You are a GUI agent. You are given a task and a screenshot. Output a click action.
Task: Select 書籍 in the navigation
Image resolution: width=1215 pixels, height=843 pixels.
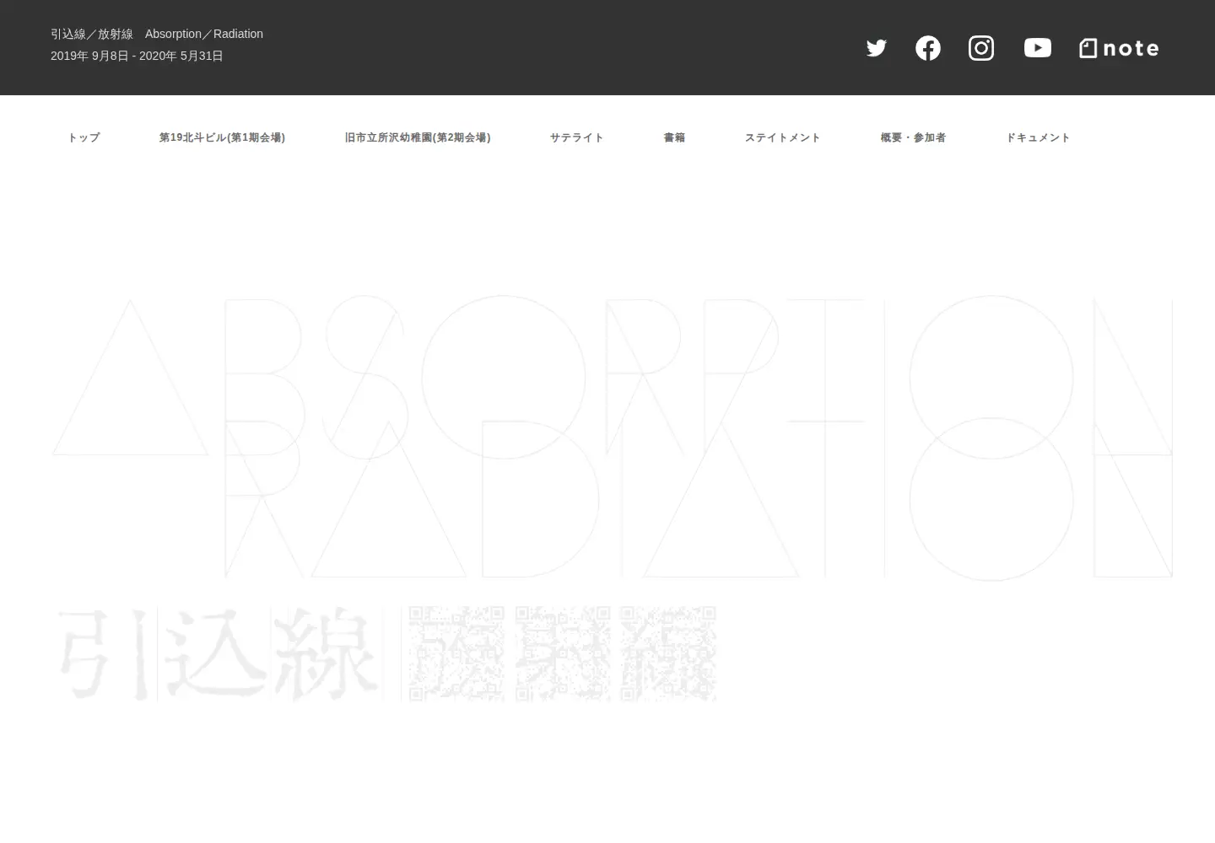click(x=674, y=137)
